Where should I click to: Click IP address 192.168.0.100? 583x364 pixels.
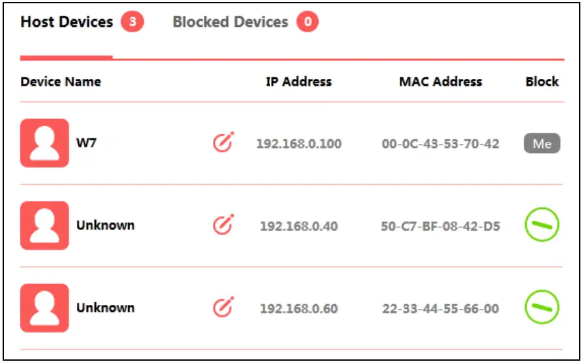[x=298, y=143]
